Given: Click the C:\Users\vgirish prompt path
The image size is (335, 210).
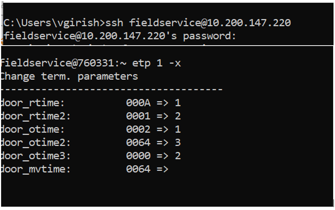Looking at the screenshot, I should click(52, 23).
